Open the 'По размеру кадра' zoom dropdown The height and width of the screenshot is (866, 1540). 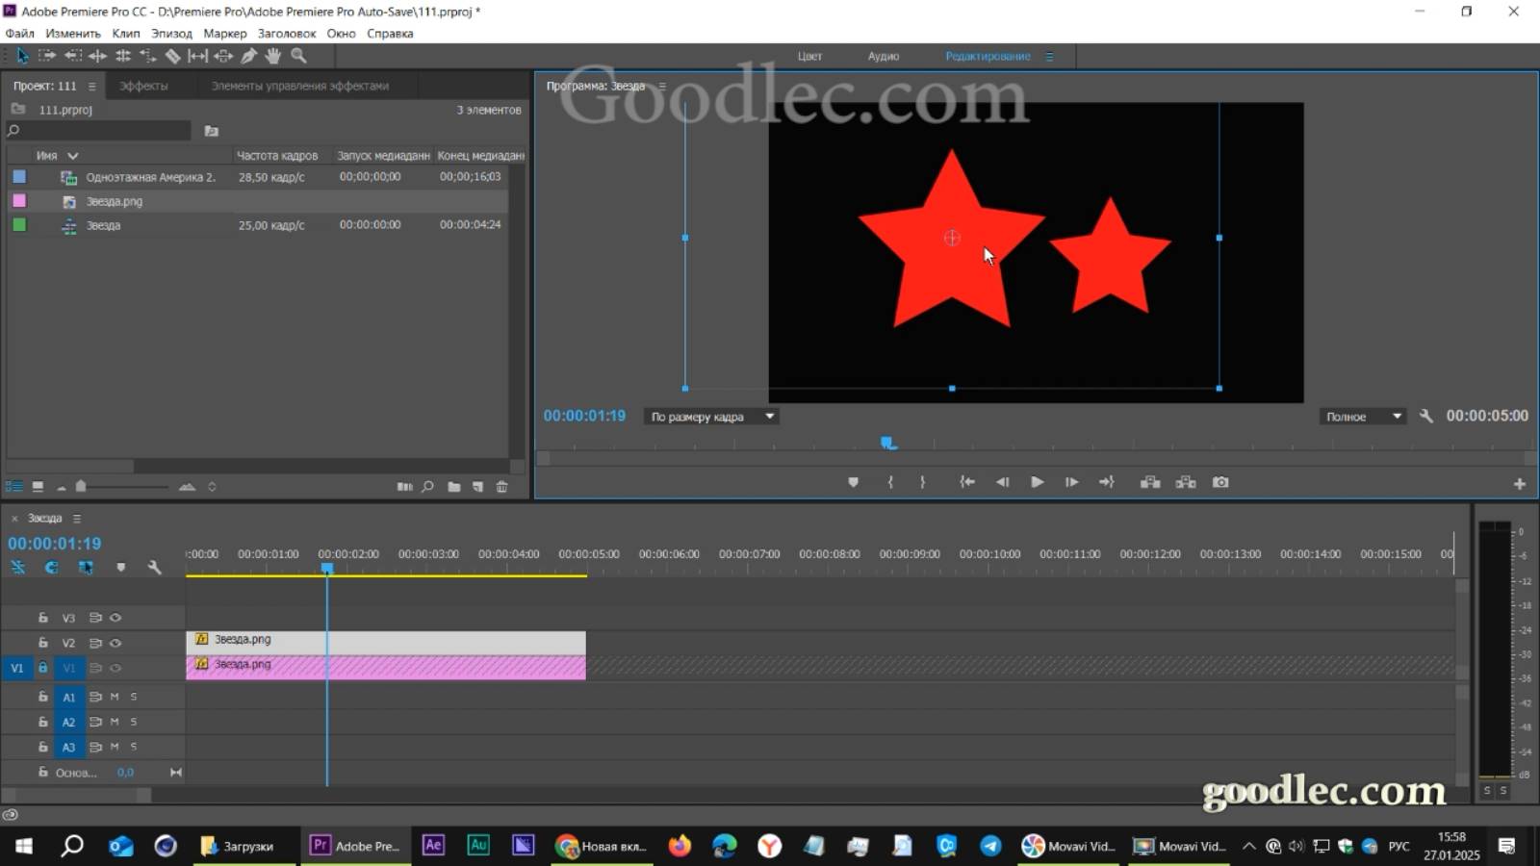pos(767,416)
